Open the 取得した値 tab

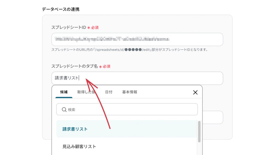(x=86, y=92)
